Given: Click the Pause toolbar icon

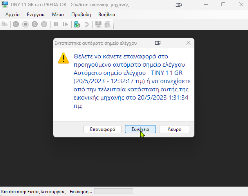Looking at the screenshot, I should point(56,24).
